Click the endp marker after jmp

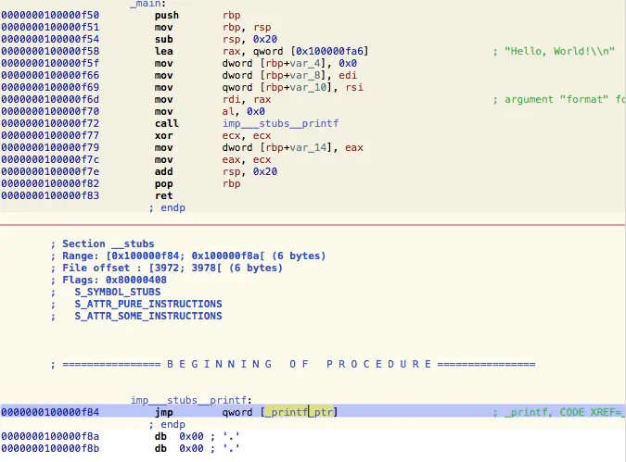[x=167, y=424]
